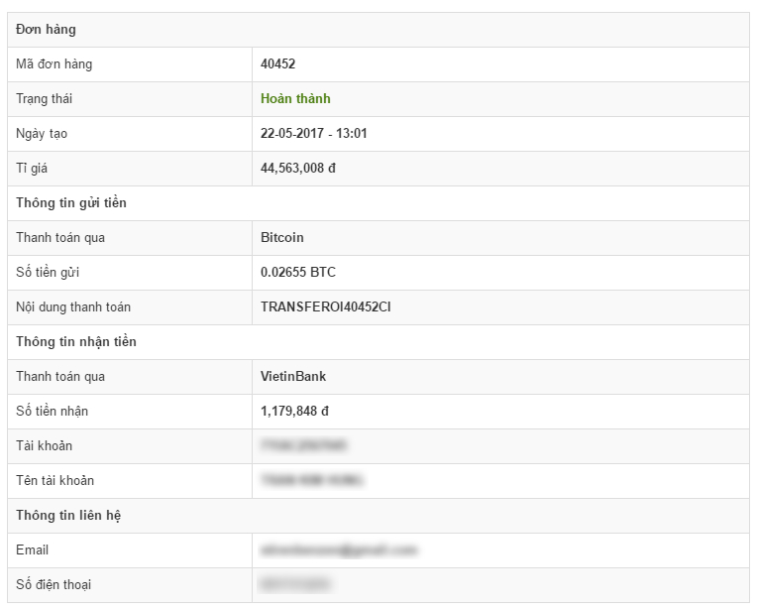
Task: Click the green "Hoàn thành" status text
Action: pos(295,99)
